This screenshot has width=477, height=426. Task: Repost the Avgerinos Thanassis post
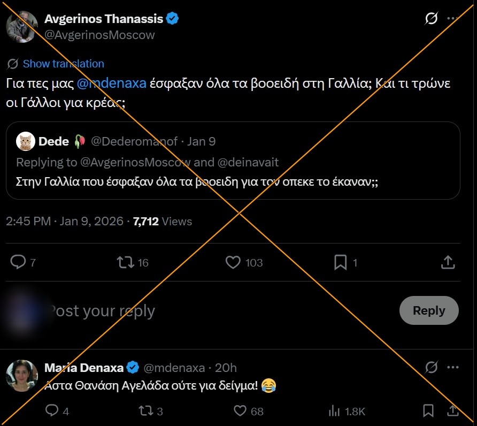click(126, 262)
